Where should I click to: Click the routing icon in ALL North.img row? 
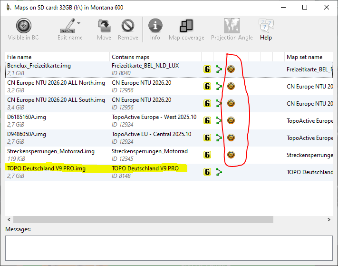[x=219, y=86]
